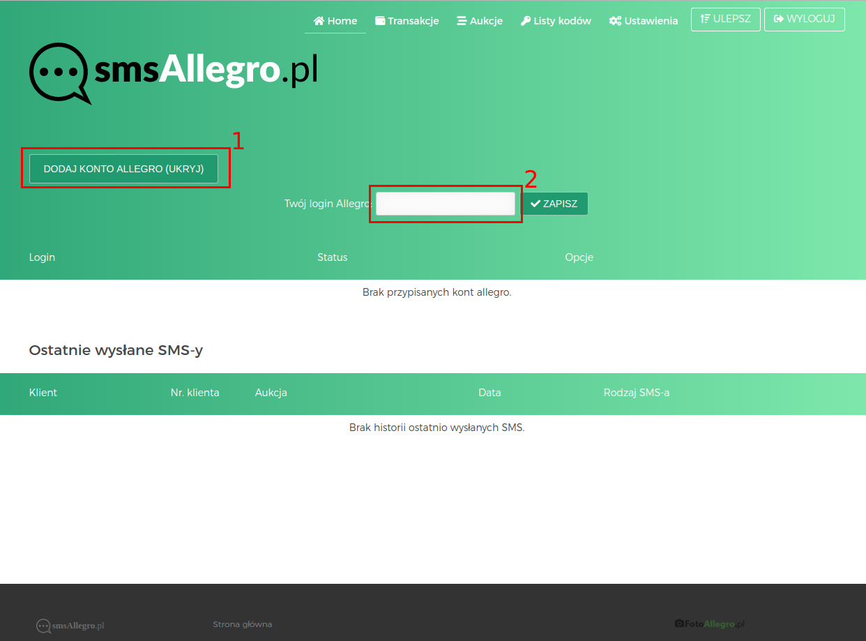Log out with WYLOGUJ button

point(805,20)
